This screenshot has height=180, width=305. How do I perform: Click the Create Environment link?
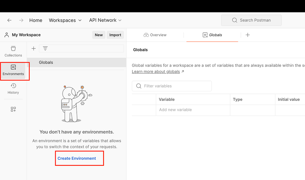(76, 158)
